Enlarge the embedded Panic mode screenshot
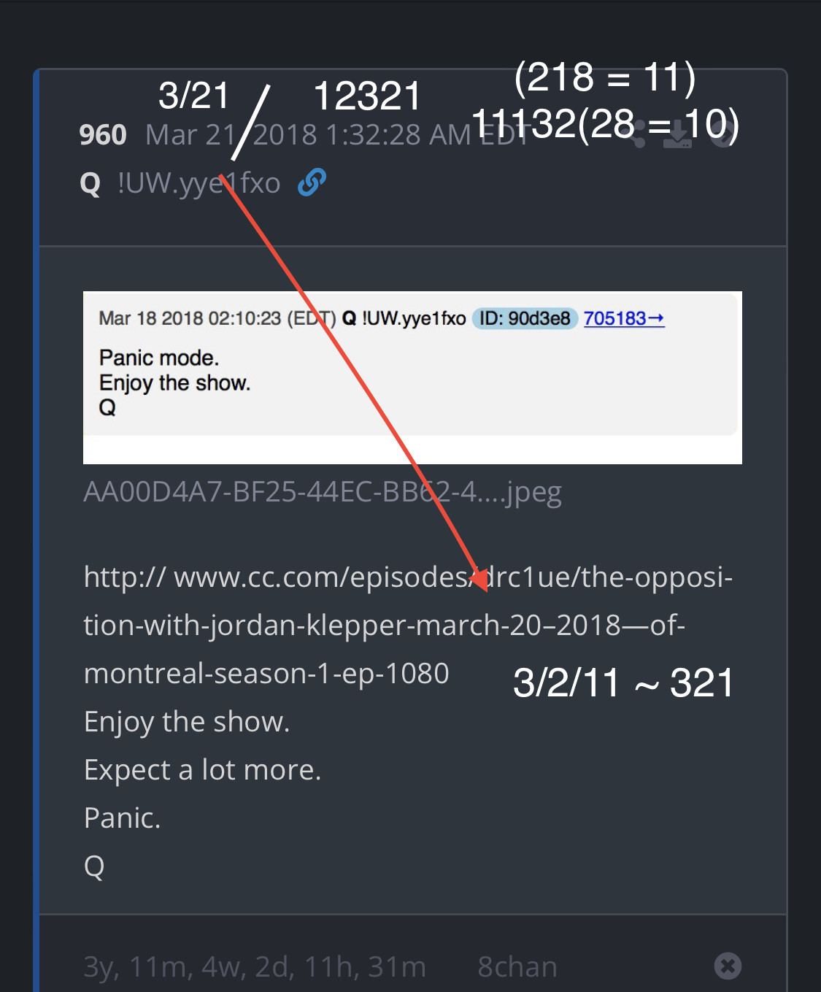The width and height of the screenshot is (821, 992). click(412, 377)
